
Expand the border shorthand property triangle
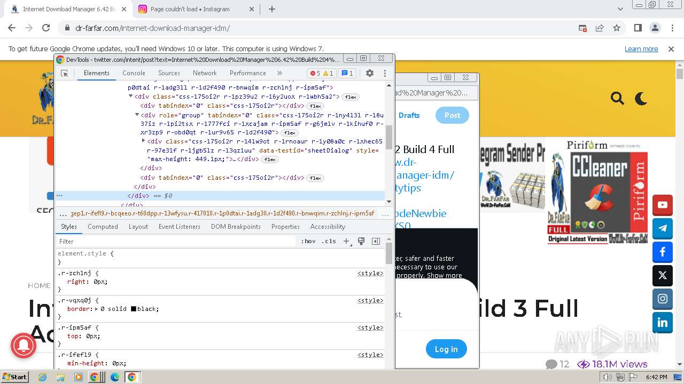96,309
